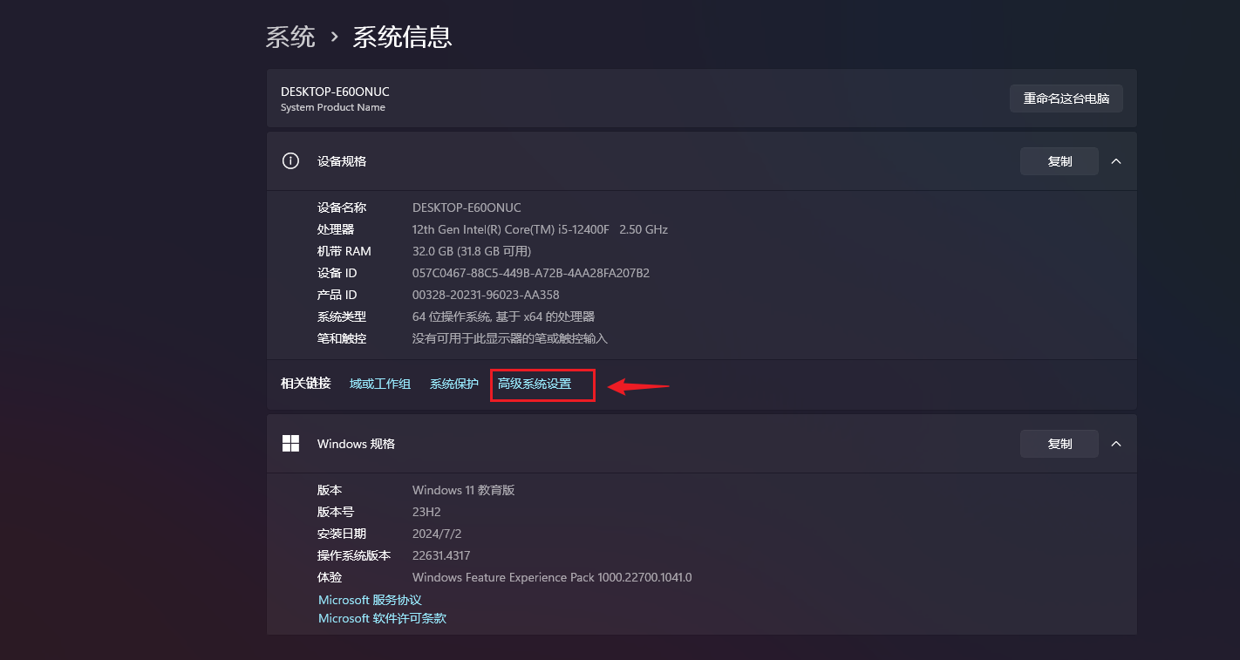Viewport: 1240px width, 660px height.
Task: Collapse the 设备规格 section using its chevron
Action: coord(1116,161)
